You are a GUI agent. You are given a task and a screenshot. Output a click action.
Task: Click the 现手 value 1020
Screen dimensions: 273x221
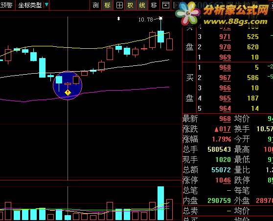tap(223, 160)
